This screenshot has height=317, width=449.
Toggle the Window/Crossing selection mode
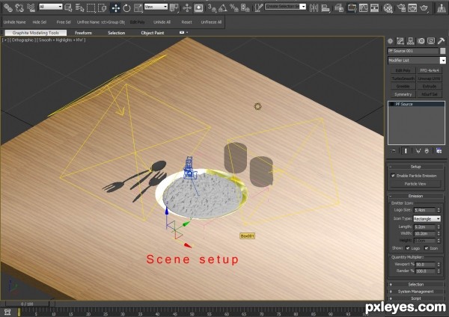point(103,7)
